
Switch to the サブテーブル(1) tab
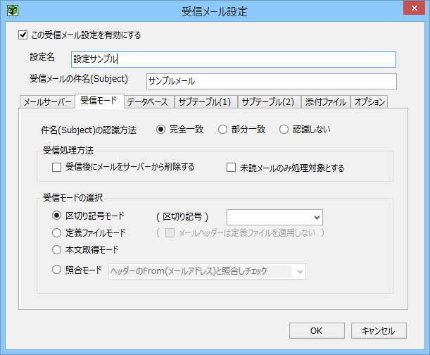tap(205, 102)
